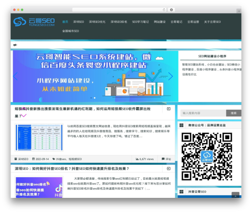The width and height of the screenshot is (252, 213).
Task: Show previous banner slide with left arrow
Action: coord(16,77)
